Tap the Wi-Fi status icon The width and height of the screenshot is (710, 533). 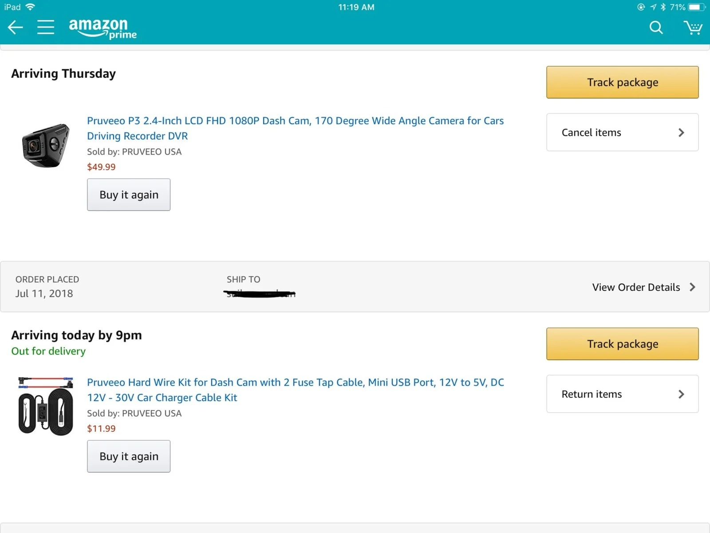coord(30,7)
